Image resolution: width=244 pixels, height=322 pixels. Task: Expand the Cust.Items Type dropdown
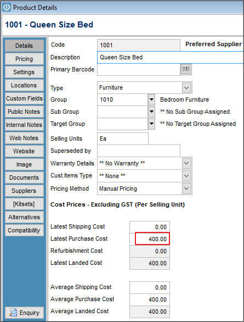[186, 176]
